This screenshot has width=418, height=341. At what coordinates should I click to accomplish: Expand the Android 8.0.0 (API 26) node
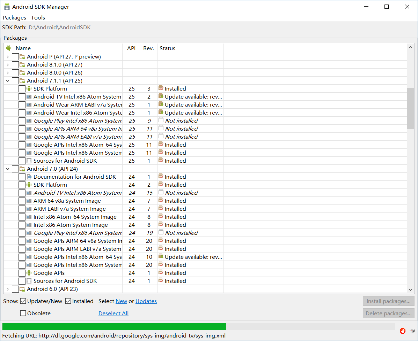tap(7, 72)
